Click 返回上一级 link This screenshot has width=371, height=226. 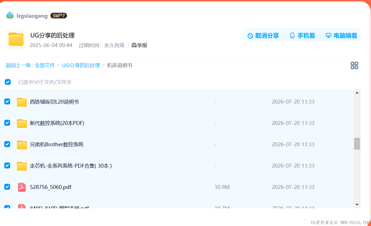(18, 65)
